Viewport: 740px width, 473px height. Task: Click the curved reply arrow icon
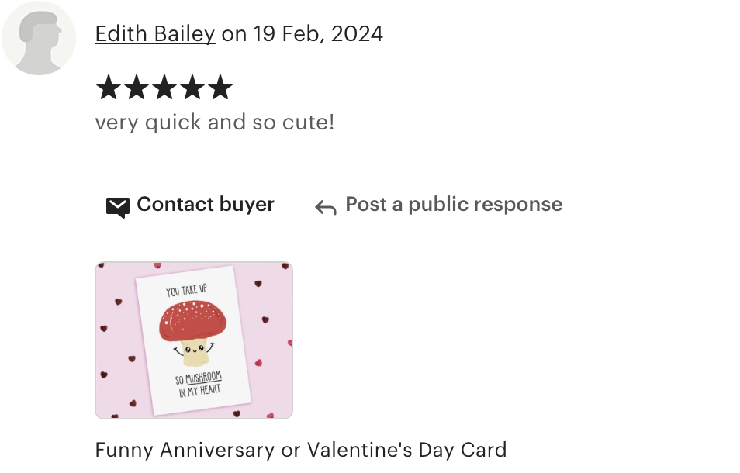tap(326, 208)
